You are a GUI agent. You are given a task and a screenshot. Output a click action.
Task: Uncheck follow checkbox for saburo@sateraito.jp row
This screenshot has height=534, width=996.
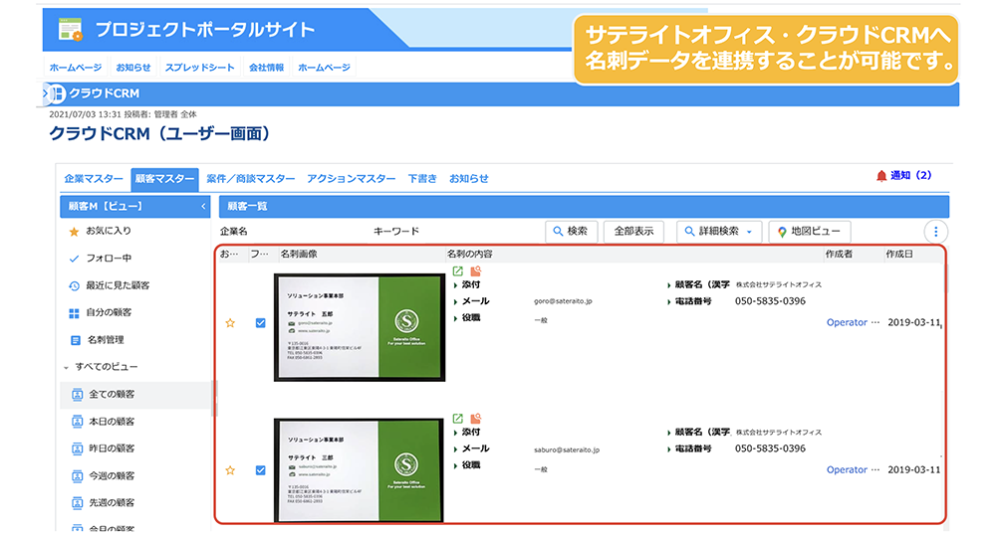click(x=260, y=470)
